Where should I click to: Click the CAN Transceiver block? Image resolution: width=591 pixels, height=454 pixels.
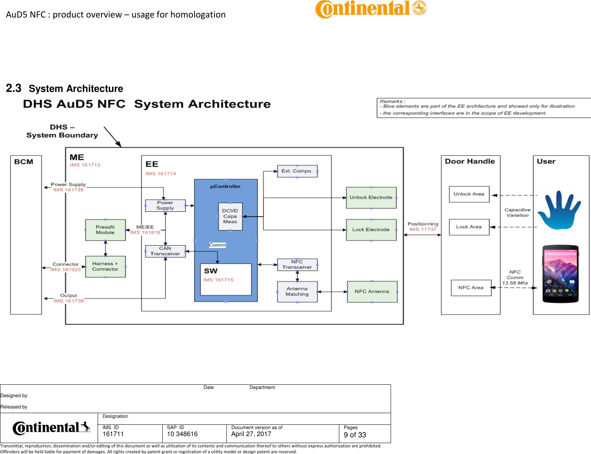pos(165,251)
